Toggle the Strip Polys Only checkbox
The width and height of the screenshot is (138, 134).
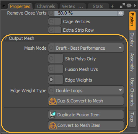coord(59,58)
